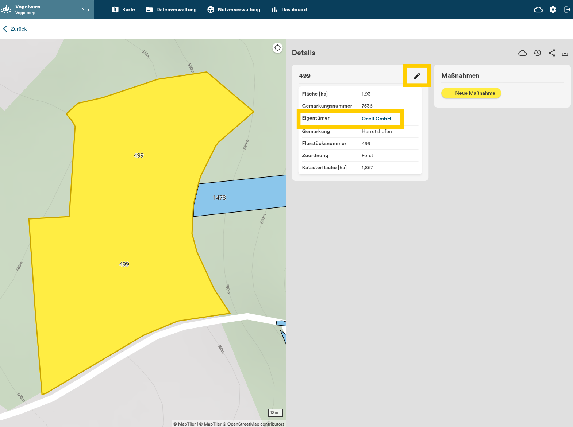573x427 pixels.
Task: Click the pencil edit icon for parcel 499
Action: pos(416,76)
